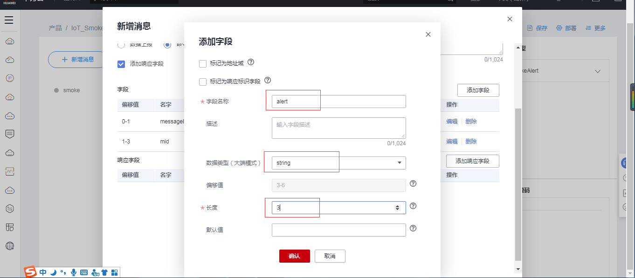Click scrollbar up arrow in 新增消息 dialog
This screenshot has height=278, width=635.
pyautogui.click(x=518, y=47)
